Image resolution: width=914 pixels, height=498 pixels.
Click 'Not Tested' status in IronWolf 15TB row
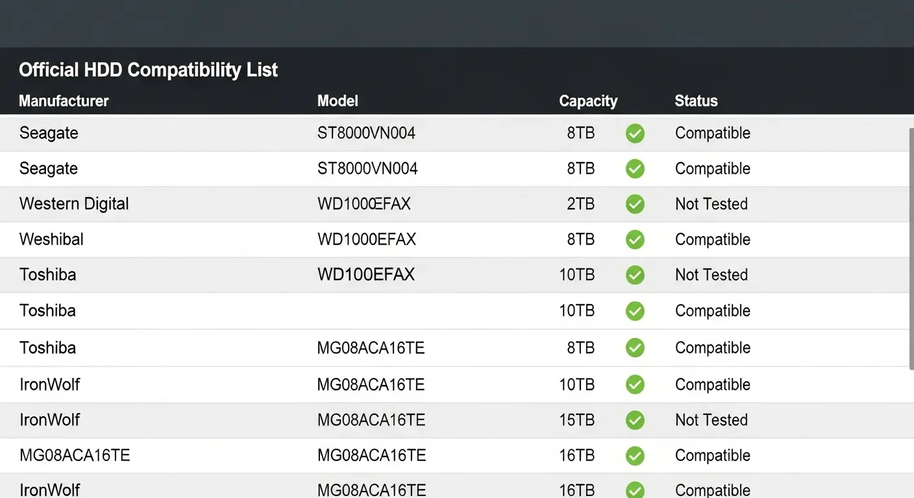711,420
